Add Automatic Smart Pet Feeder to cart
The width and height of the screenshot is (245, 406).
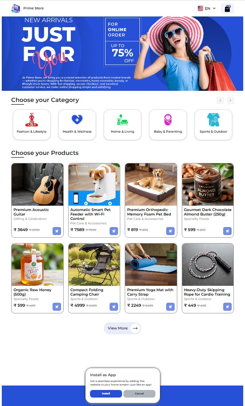click(x=114, y=231)
